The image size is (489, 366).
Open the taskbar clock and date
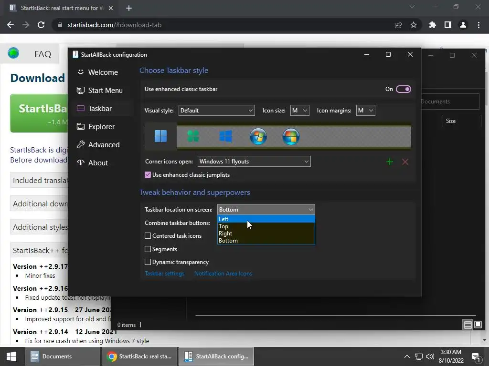[451, 356]
